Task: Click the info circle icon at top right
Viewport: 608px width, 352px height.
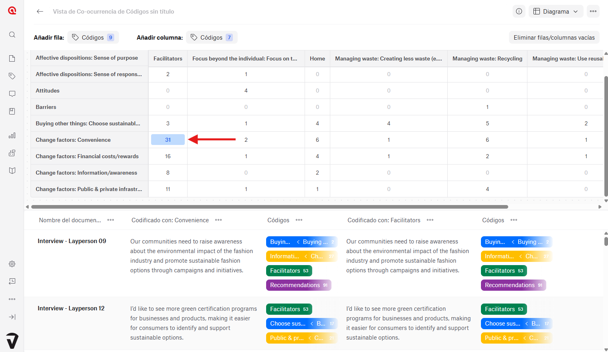Action: pos(519,11)
